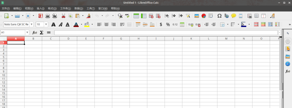292x108 pixels.
Task: Toggle Underline formatting
Action: click(67, 24)
